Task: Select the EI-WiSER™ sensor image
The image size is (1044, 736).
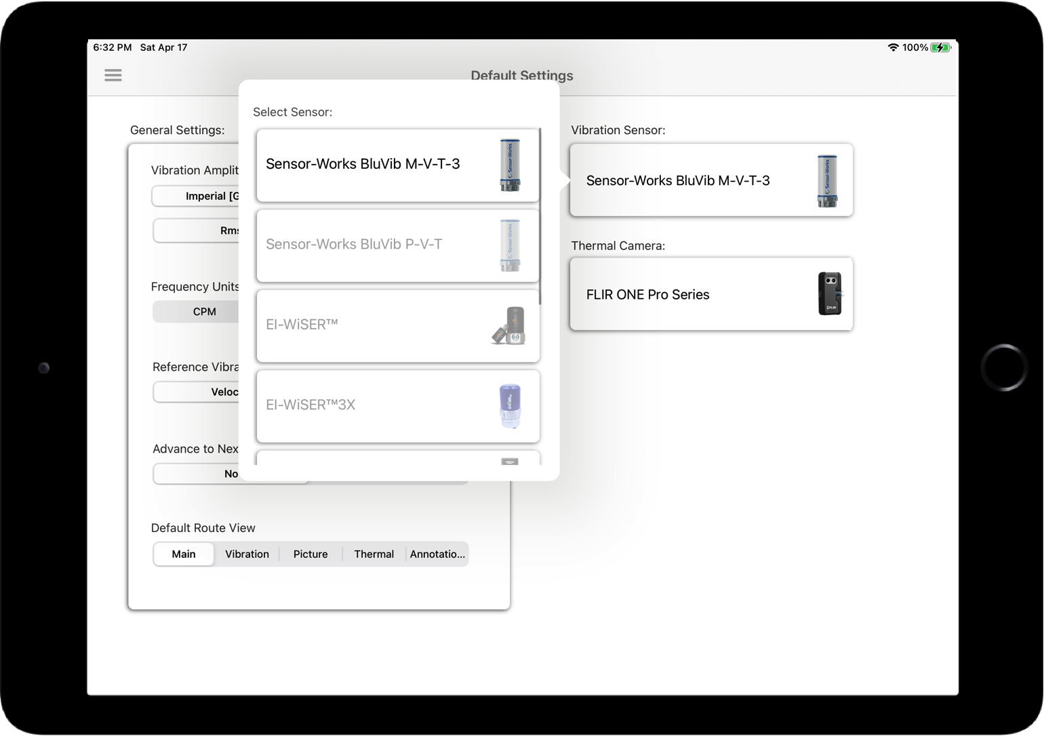Action: click(509, 326)
